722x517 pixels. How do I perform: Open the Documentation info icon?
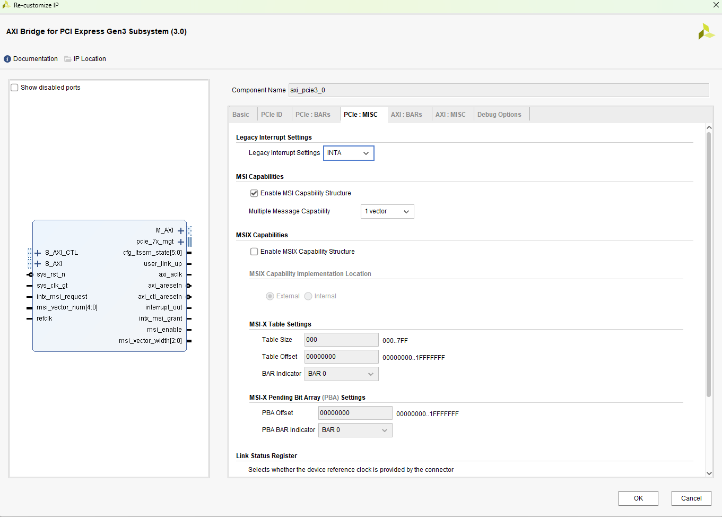(7, 59)
